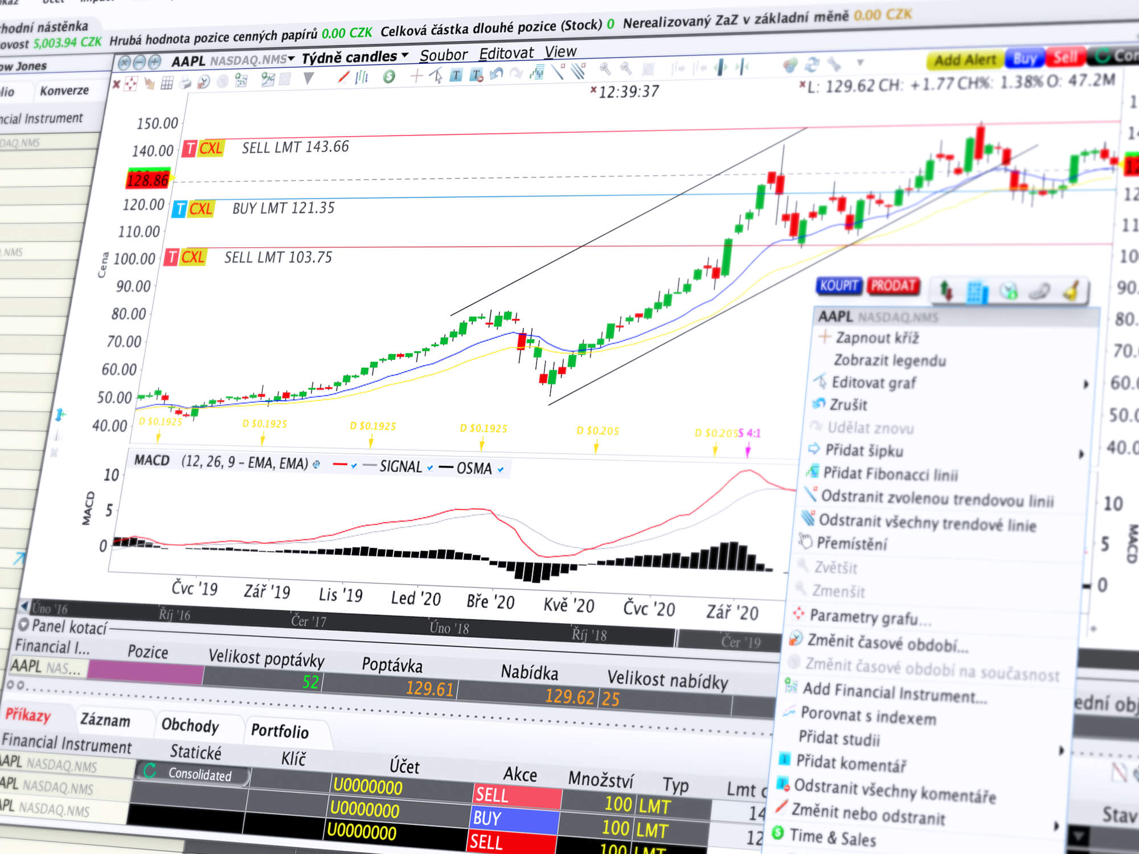This screenshot has width=1139, height=854.
Task: Close the 12:39:37 time label
Action: tap(593, 90)
